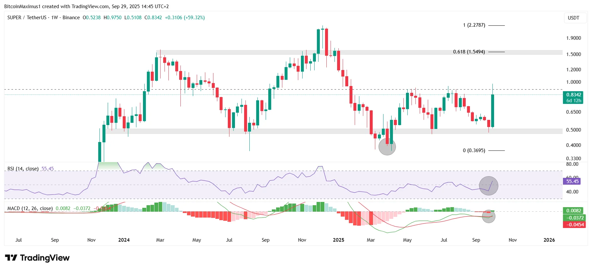Select the MACD (12, 26, close) indicator label

tap(30, 208)
